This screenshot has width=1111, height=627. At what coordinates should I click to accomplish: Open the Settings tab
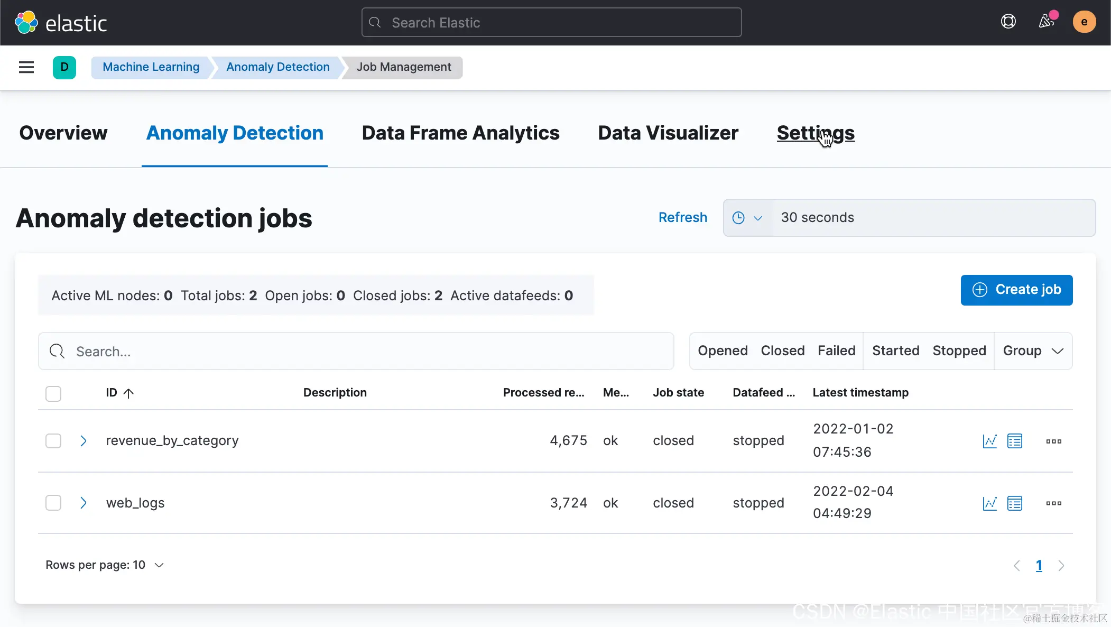[x=815, y=133]
